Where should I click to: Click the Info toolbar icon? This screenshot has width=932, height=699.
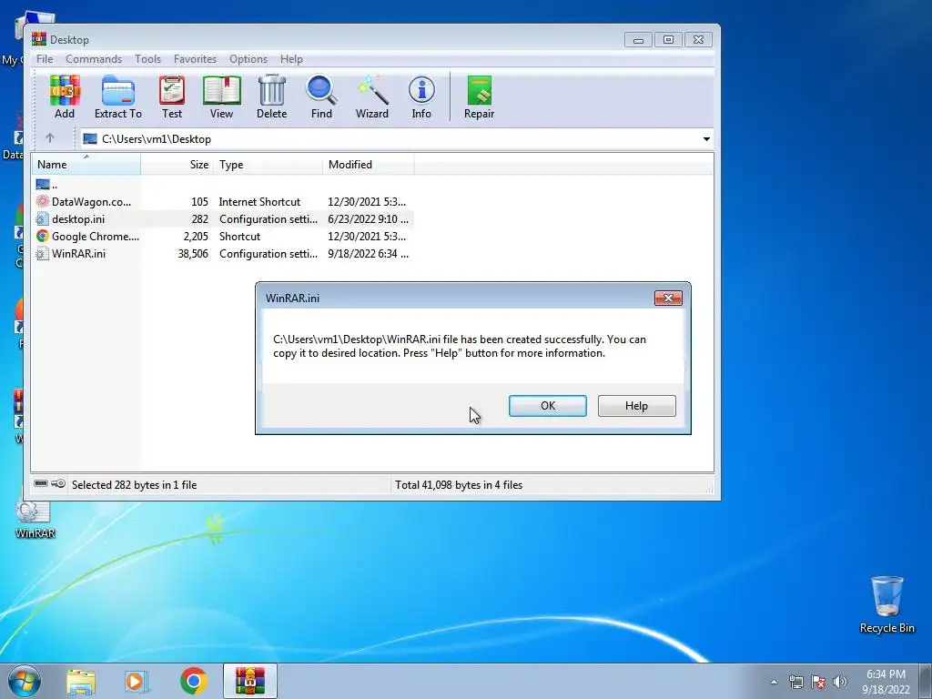point(421,90)
